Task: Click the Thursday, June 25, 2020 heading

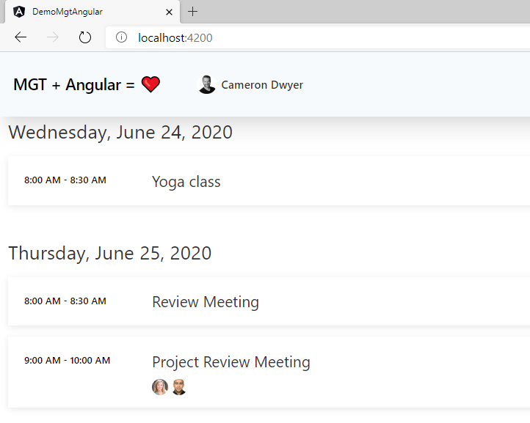Action: [x=110, y=253]
